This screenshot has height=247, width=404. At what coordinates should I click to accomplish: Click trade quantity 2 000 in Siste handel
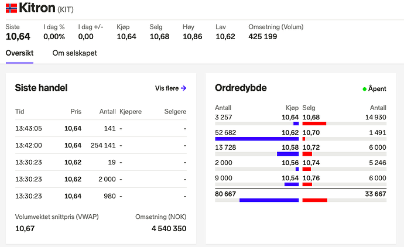(x=107, y=179)
